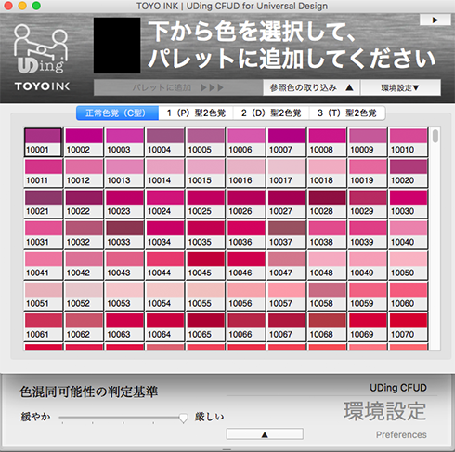Viewport: 455px width, 452px height.
Task: Click color chip 10011
Action: pyautogui.click(x=43, y=173)
